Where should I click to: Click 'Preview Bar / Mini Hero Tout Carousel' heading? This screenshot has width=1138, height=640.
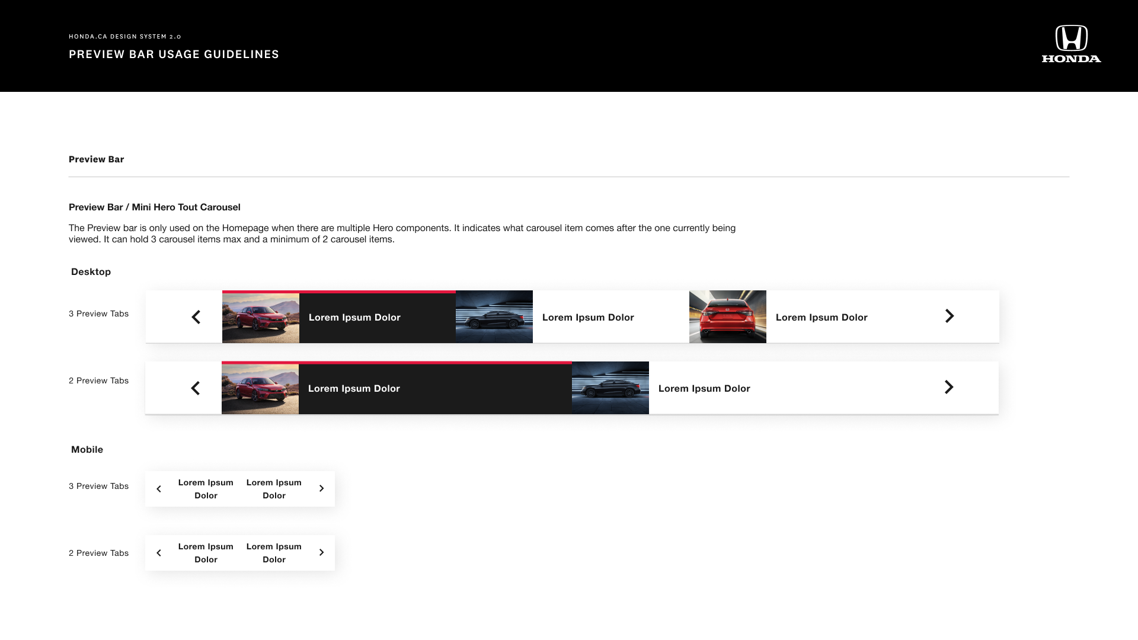coord(155,207)
